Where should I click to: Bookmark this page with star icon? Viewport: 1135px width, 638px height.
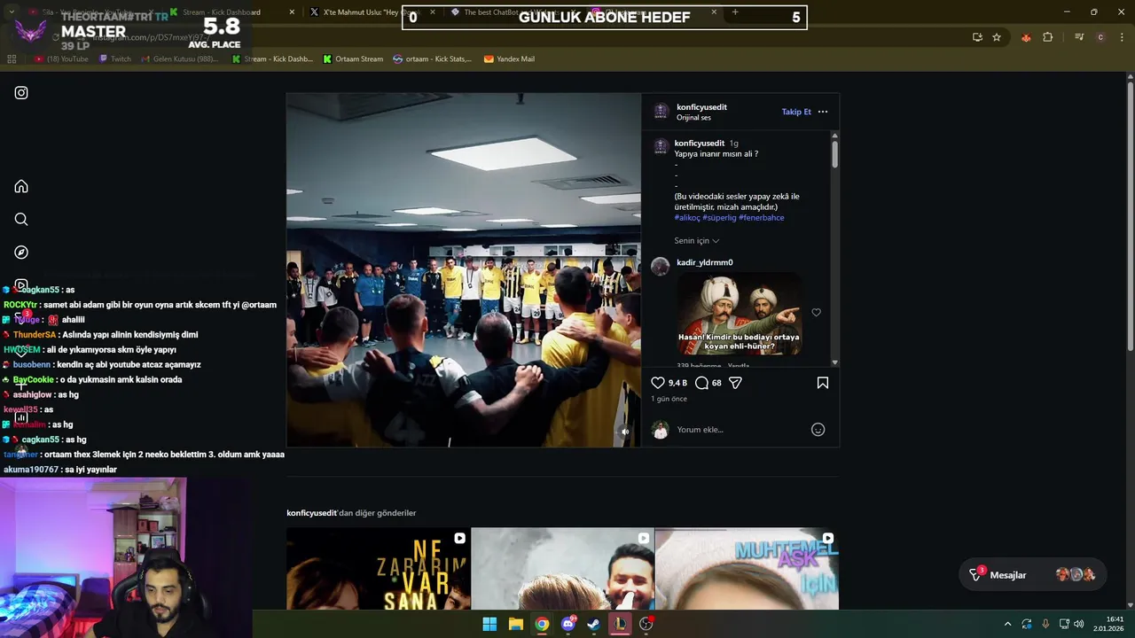(x=997, y=37)
